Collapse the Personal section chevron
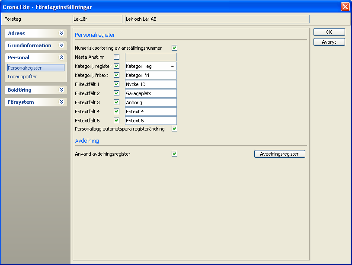Image resolution: width=352 pixels, height=265 pixels. tap(61, 57)
